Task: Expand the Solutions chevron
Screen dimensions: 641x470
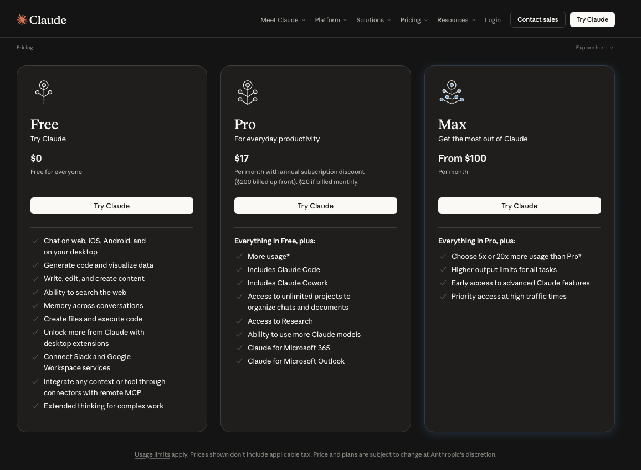Action: pyautogui.click(x=389, y=20)
